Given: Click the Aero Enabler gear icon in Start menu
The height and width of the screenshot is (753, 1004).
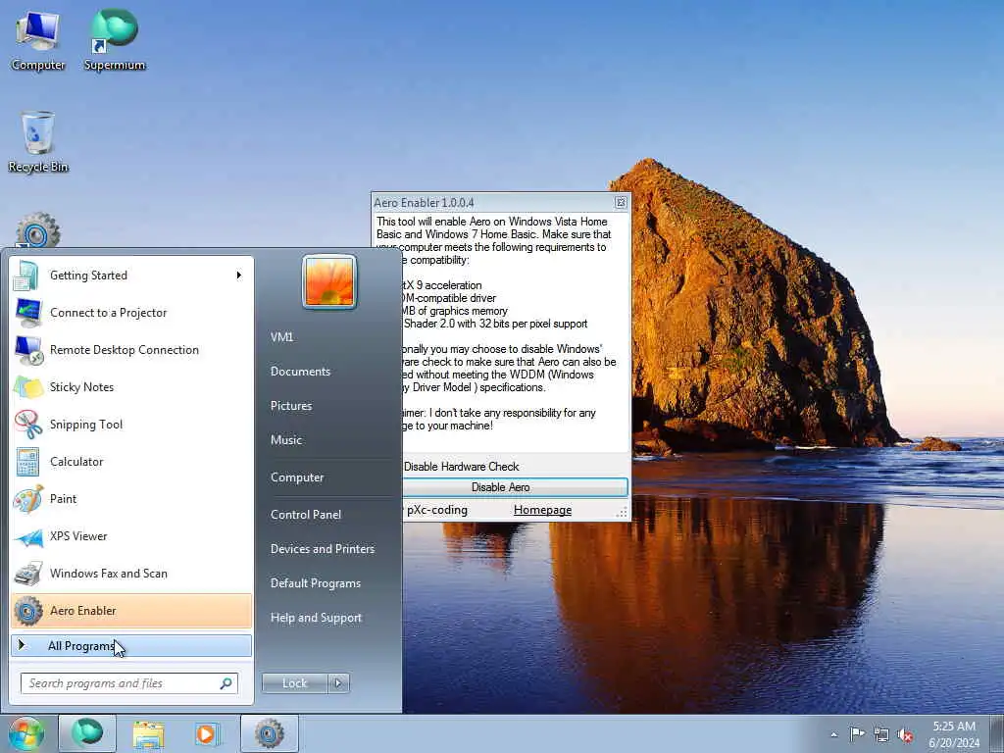Looking at the screenshot, I should [x=28, y=610].
